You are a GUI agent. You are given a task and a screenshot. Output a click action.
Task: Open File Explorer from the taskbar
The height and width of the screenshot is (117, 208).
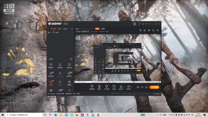point(61,115)
